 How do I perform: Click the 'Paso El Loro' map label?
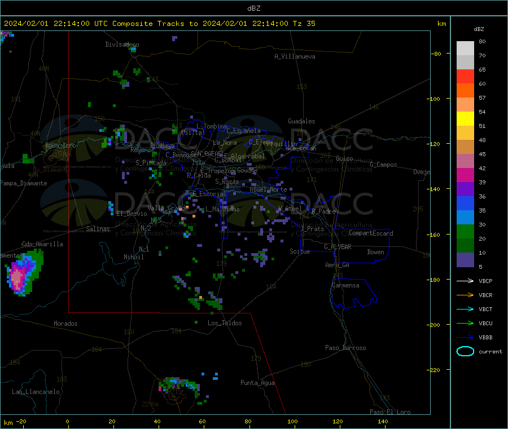coord(390,412)
